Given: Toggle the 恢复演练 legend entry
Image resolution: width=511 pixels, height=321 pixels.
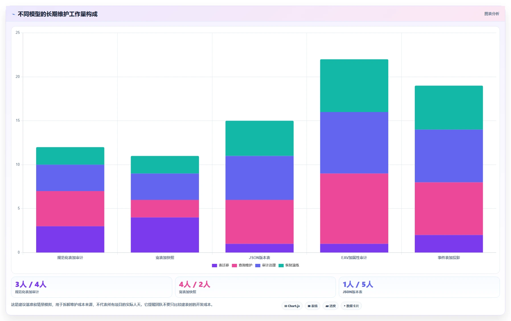Looking at the screenshot, I should coord(289,265).
